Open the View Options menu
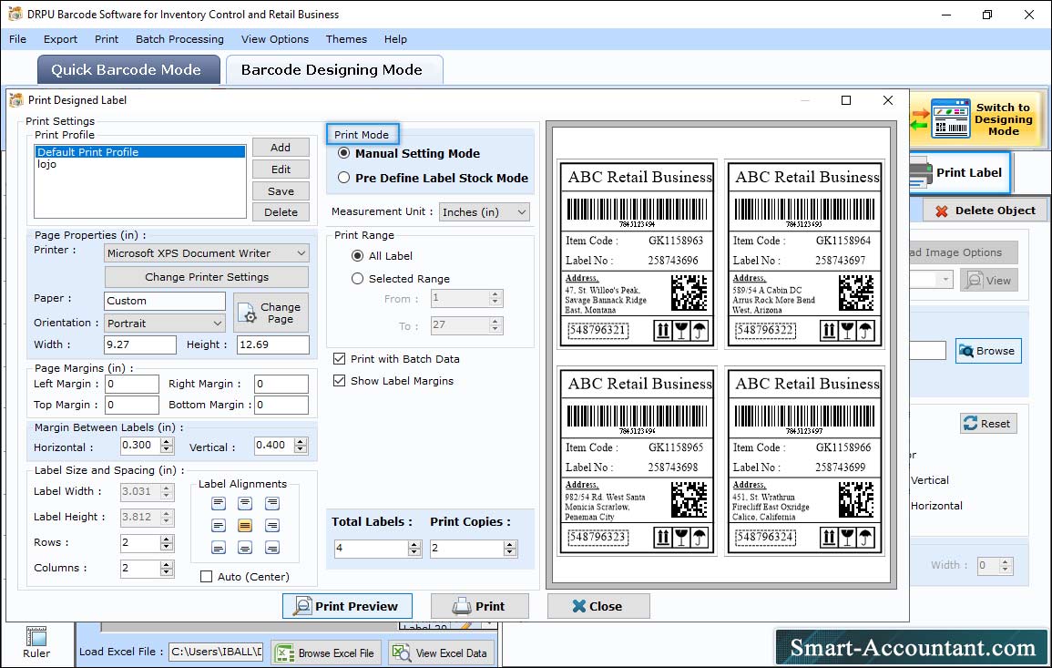The width and height of the screenshot is (1052, 668). point(275,39)
